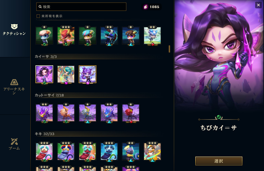The height and width of the screenshot is (171, 264).
Task: Select the orange キキ three-star at row end
Action: (152, 152)
